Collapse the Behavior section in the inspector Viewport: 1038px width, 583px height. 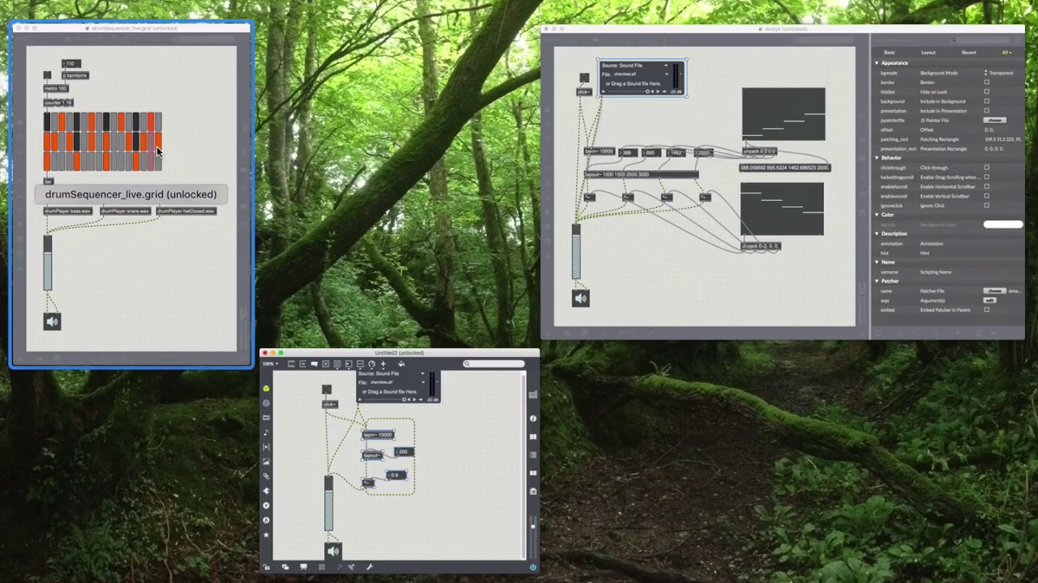[877, 158]
